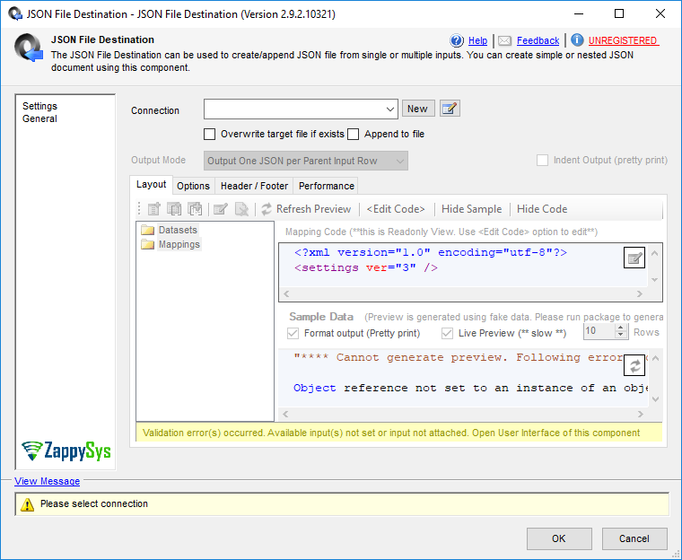
Task: Click the 'Please select connection' message
Action: [94, 503]
